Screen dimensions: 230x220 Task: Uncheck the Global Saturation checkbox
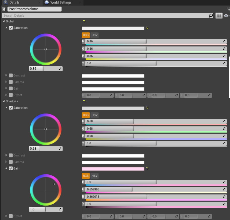click(11, 28)
